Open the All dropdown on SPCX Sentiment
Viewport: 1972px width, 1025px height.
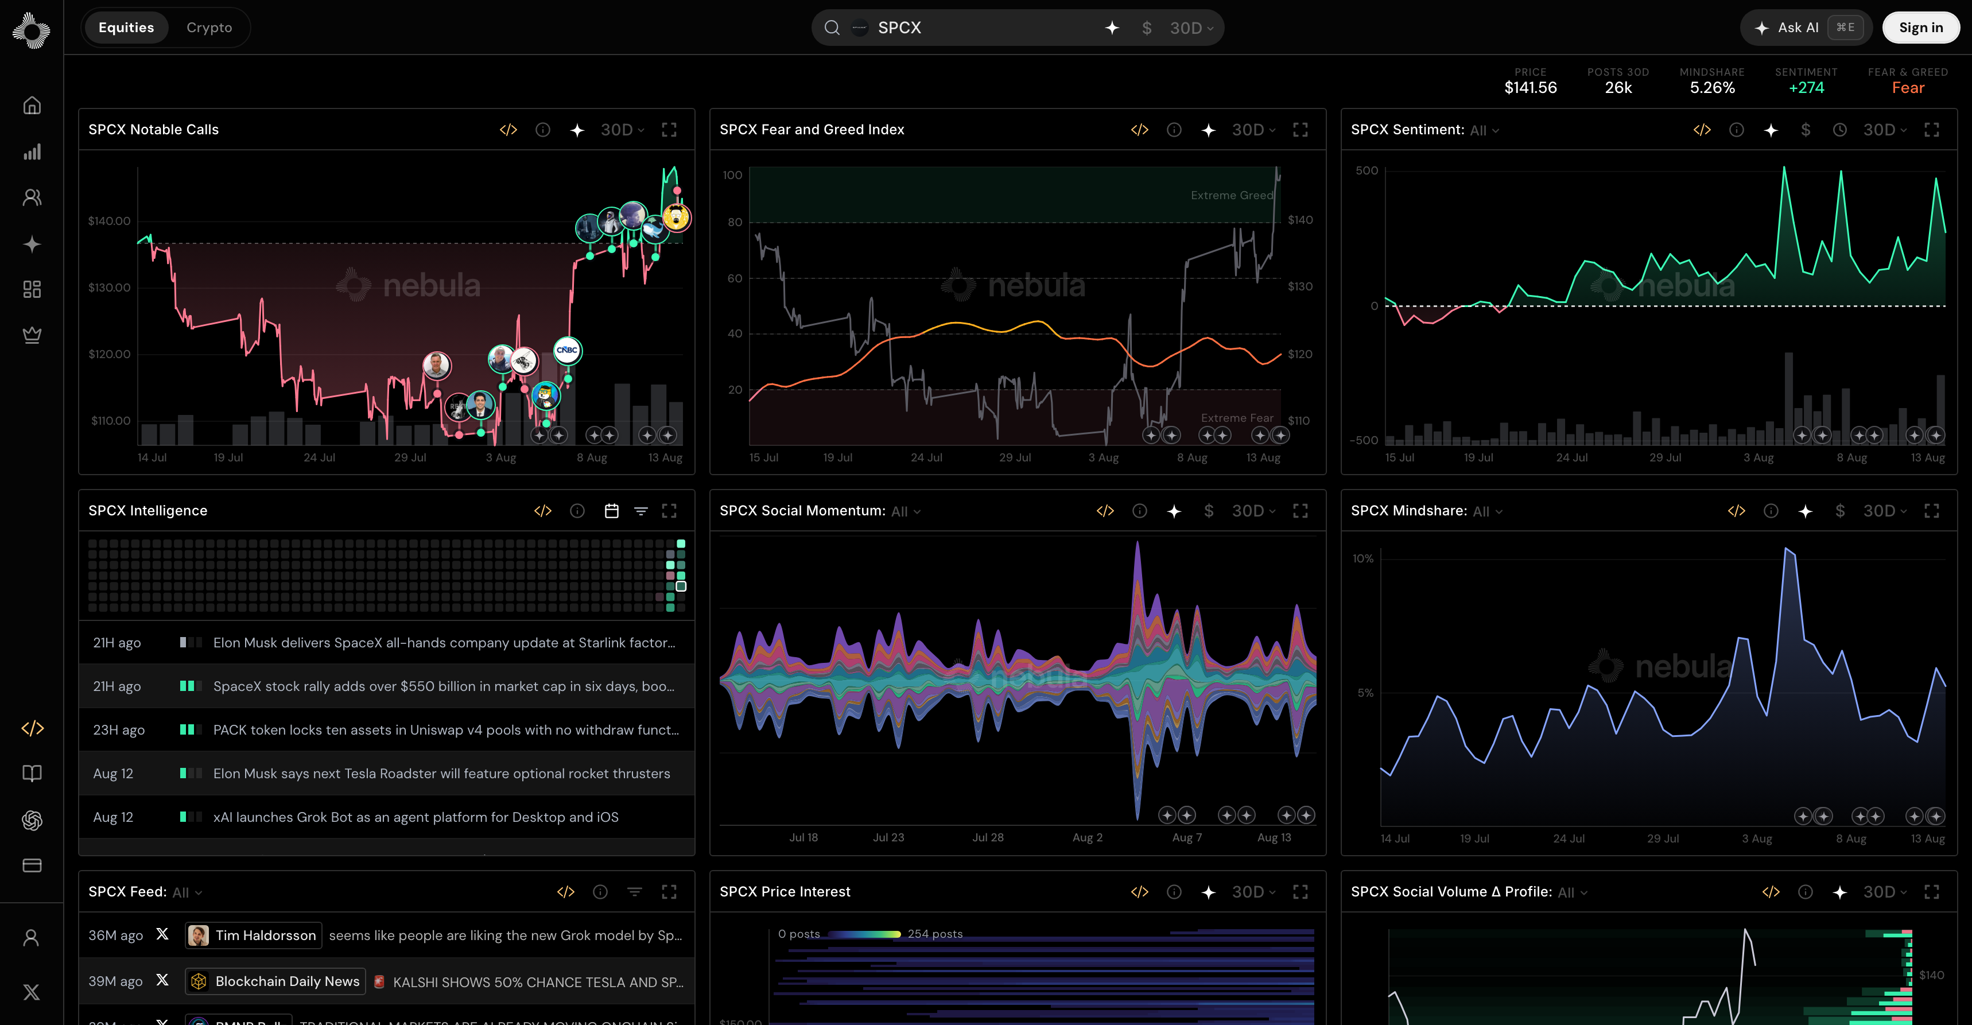click(x=1484, y=131)
